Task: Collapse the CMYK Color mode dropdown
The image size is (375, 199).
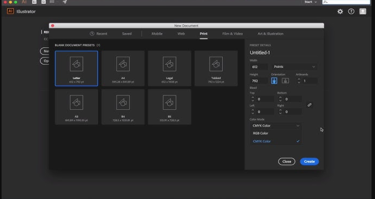Action: (275, 126)
